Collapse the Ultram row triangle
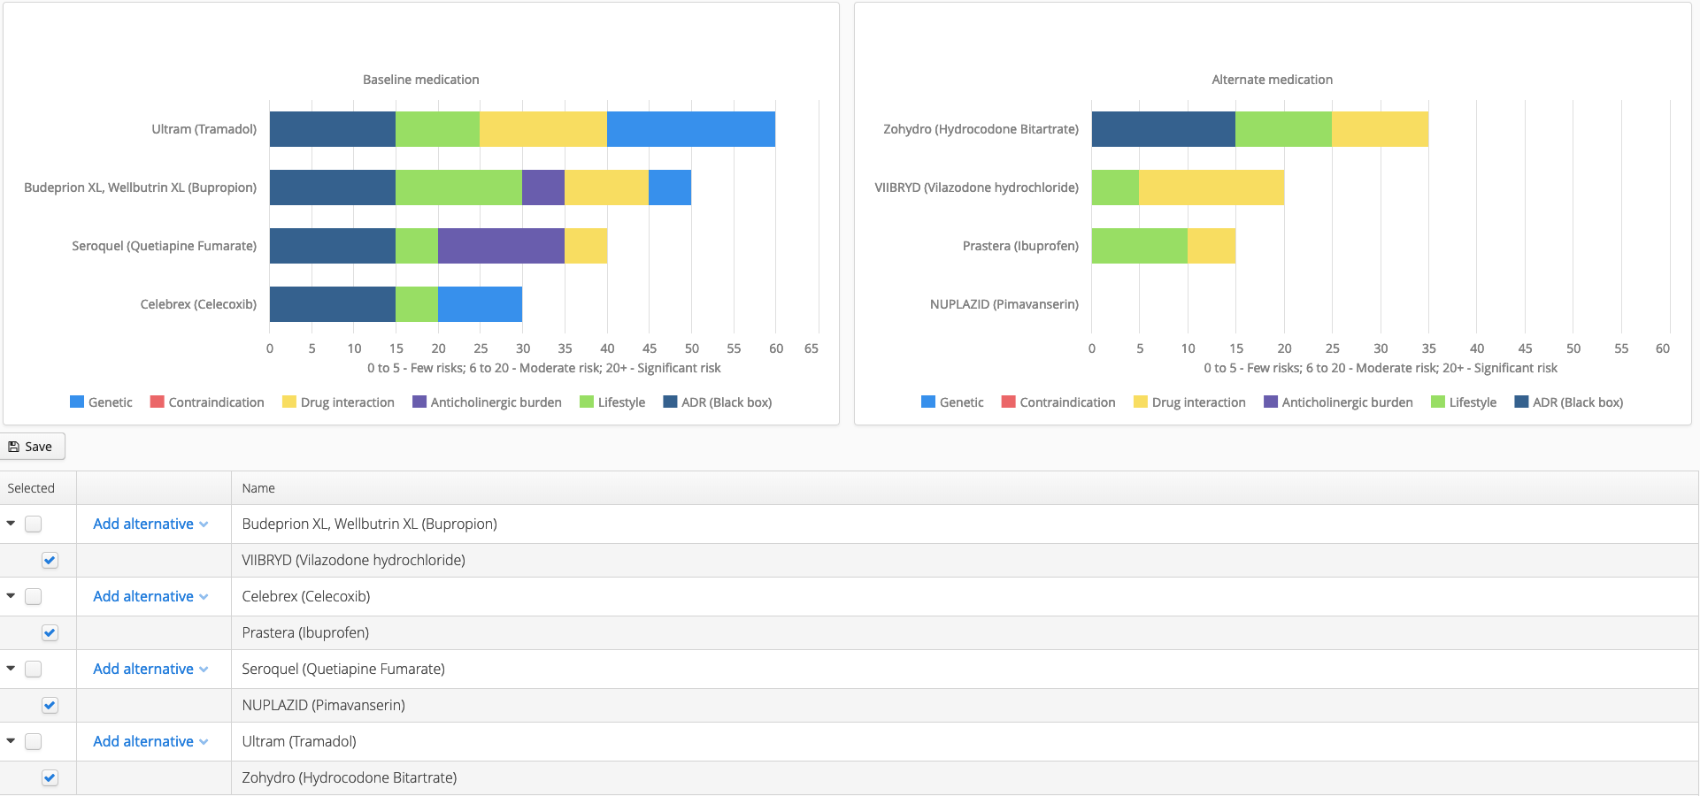The image size is (1700, 796). [x=11, y=741]
